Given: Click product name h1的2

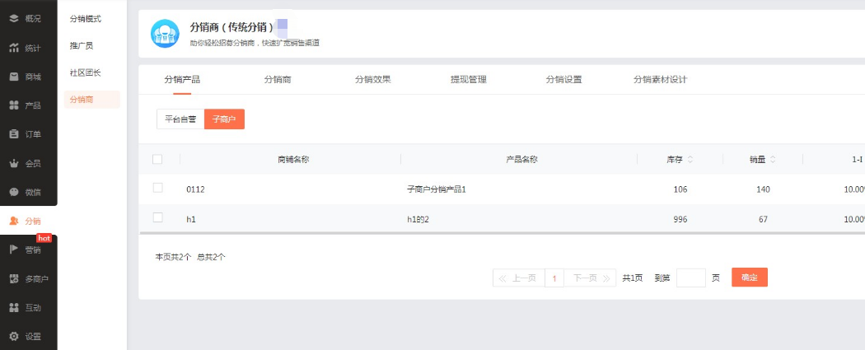Looking at the screenshot, I should tap(418, 219).
